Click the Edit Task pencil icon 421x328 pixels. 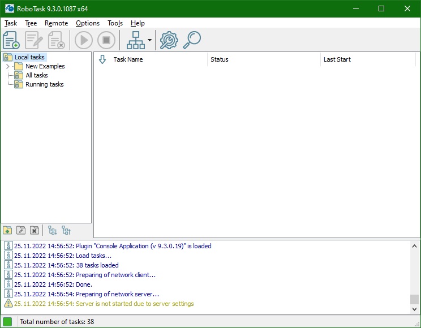(34, 40)
